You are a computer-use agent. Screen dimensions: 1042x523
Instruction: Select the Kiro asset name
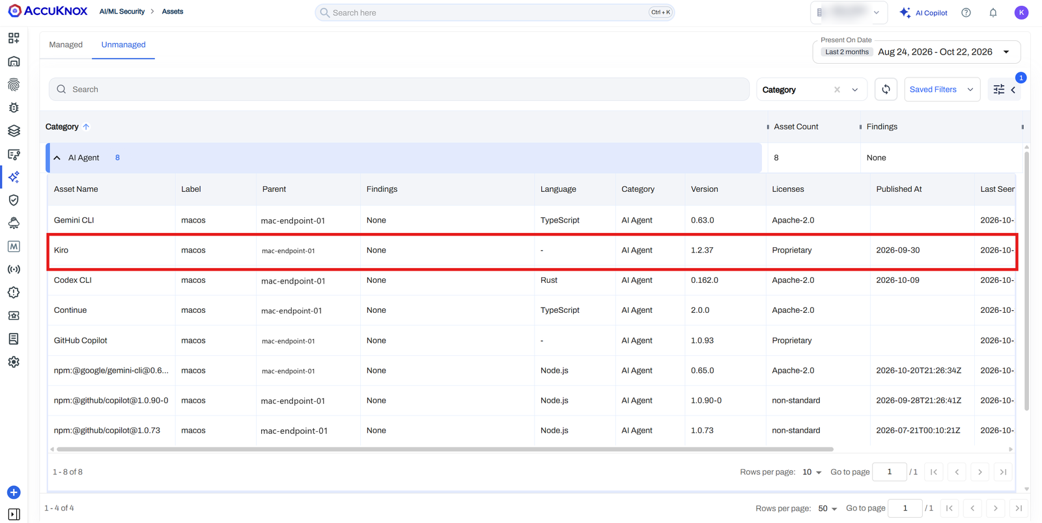click(61, 250)
